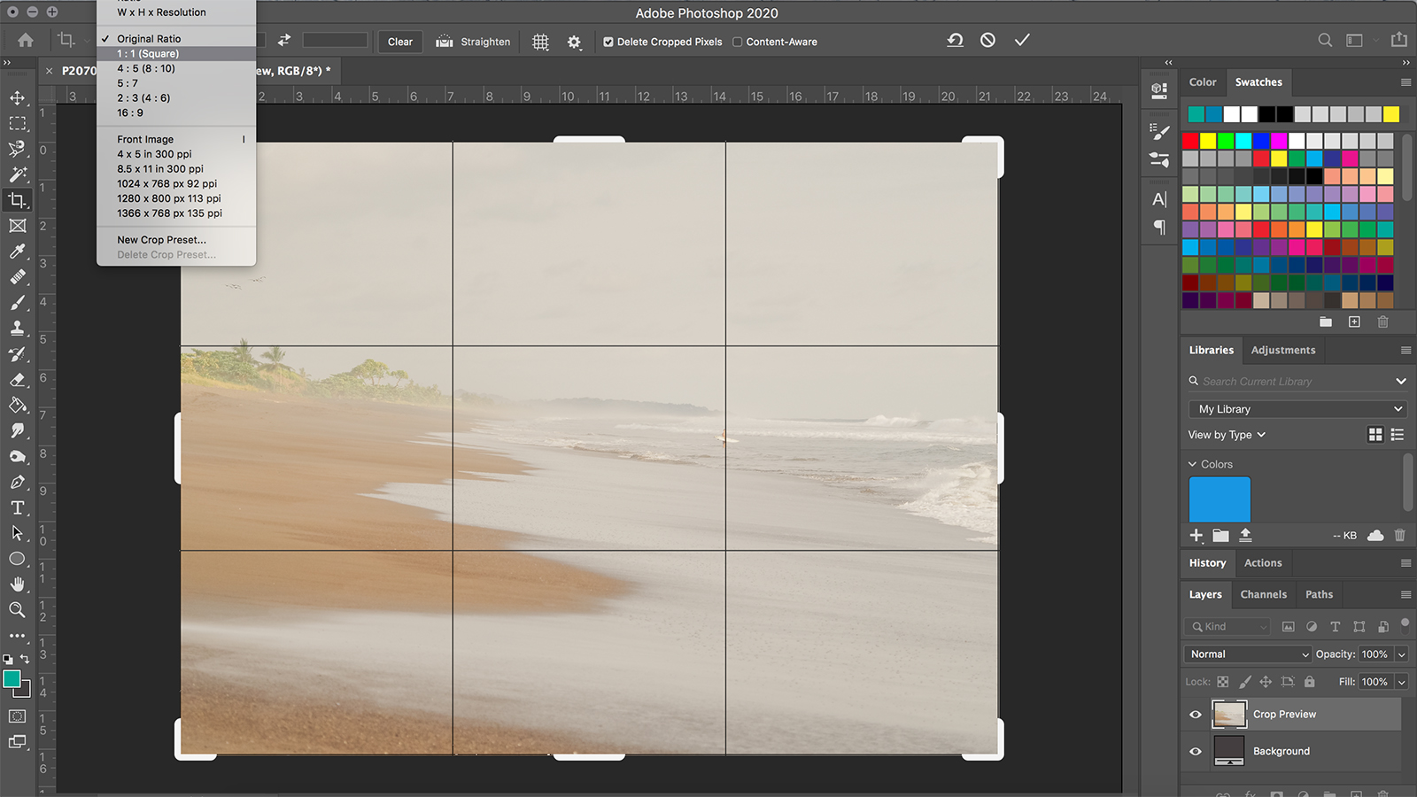Pick the Eyedropper tool
Viewport: 1417px width, 797px height.
click(17, 251)
